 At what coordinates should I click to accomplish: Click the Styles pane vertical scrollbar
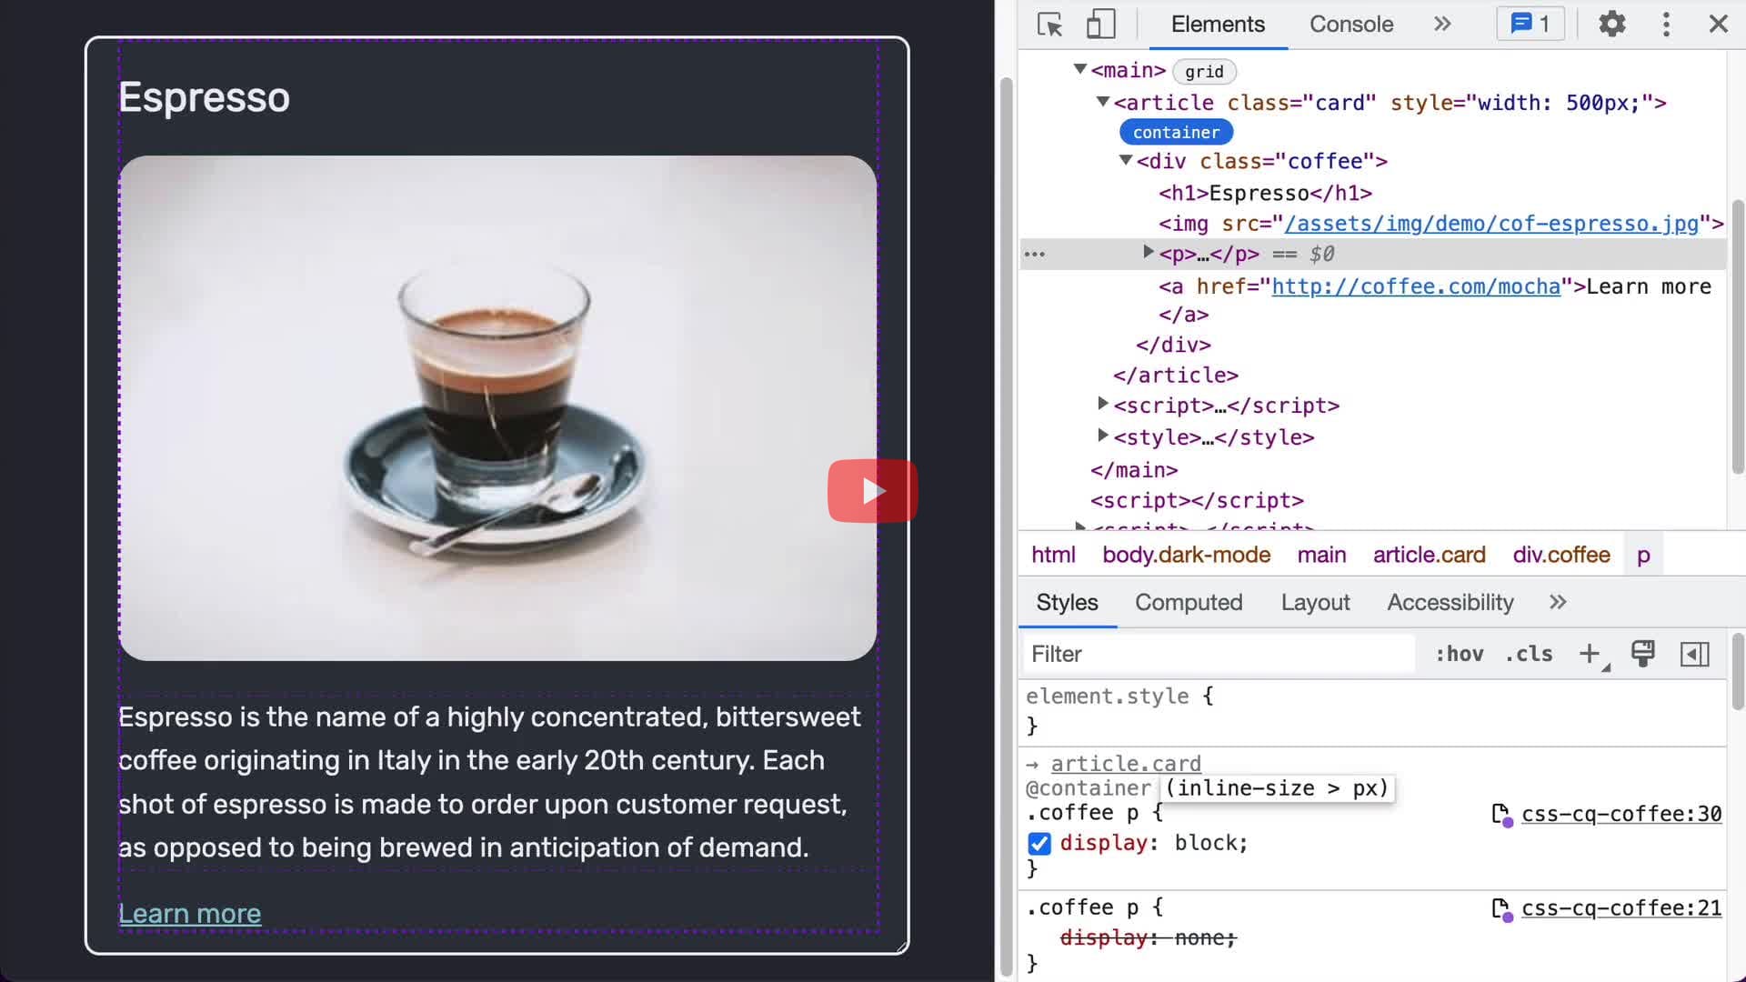(1737, 671)
